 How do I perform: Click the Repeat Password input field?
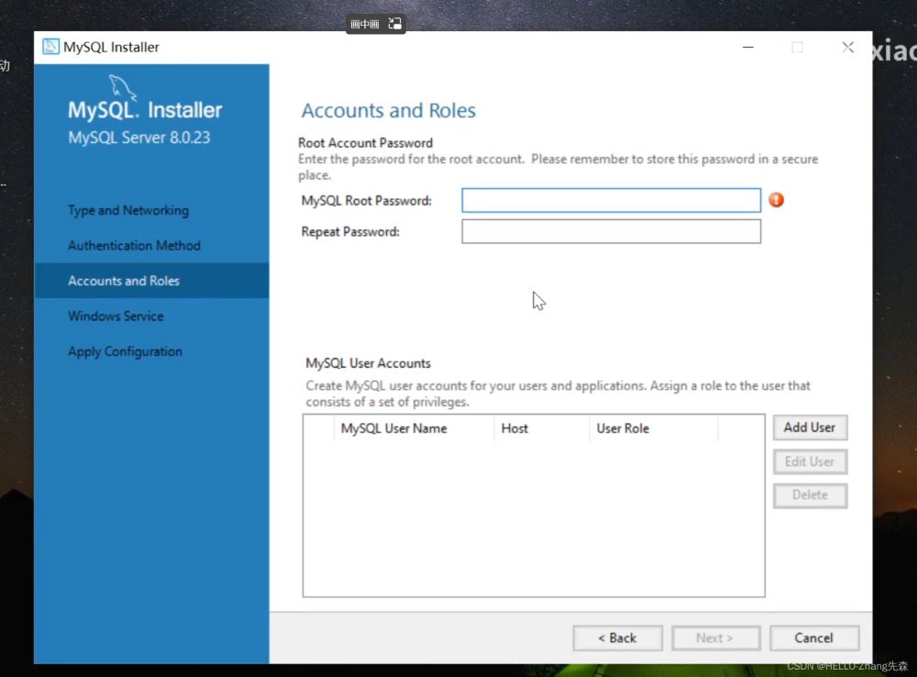(611, 231)
